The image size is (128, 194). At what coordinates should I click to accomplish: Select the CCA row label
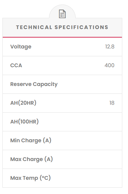16,65
